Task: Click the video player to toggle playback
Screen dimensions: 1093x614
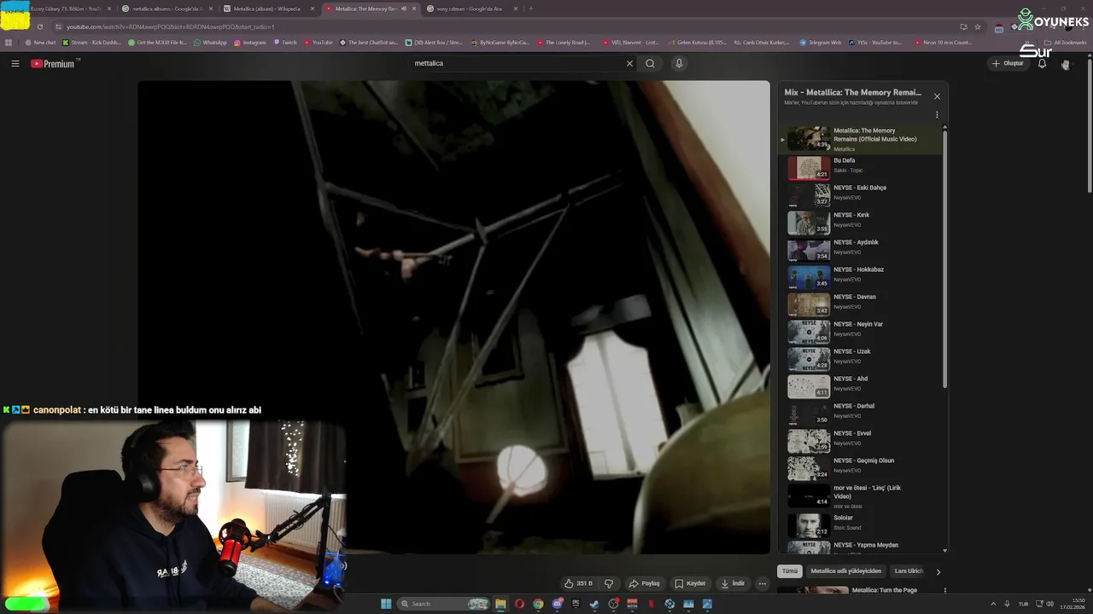Action: [453, 317]
